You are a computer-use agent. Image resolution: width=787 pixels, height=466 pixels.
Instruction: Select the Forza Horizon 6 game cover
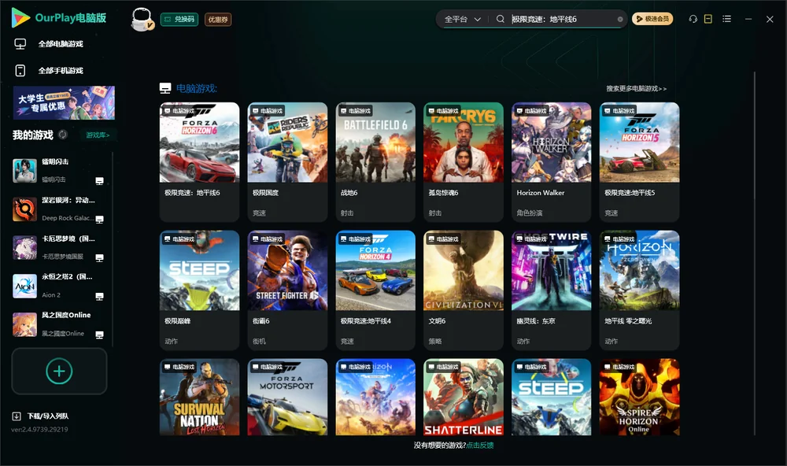point(199,142)
